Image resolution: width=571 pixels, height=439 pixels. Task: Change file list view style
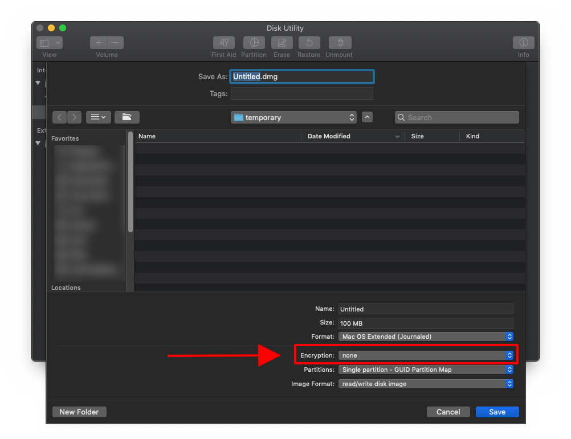(99, 117)
